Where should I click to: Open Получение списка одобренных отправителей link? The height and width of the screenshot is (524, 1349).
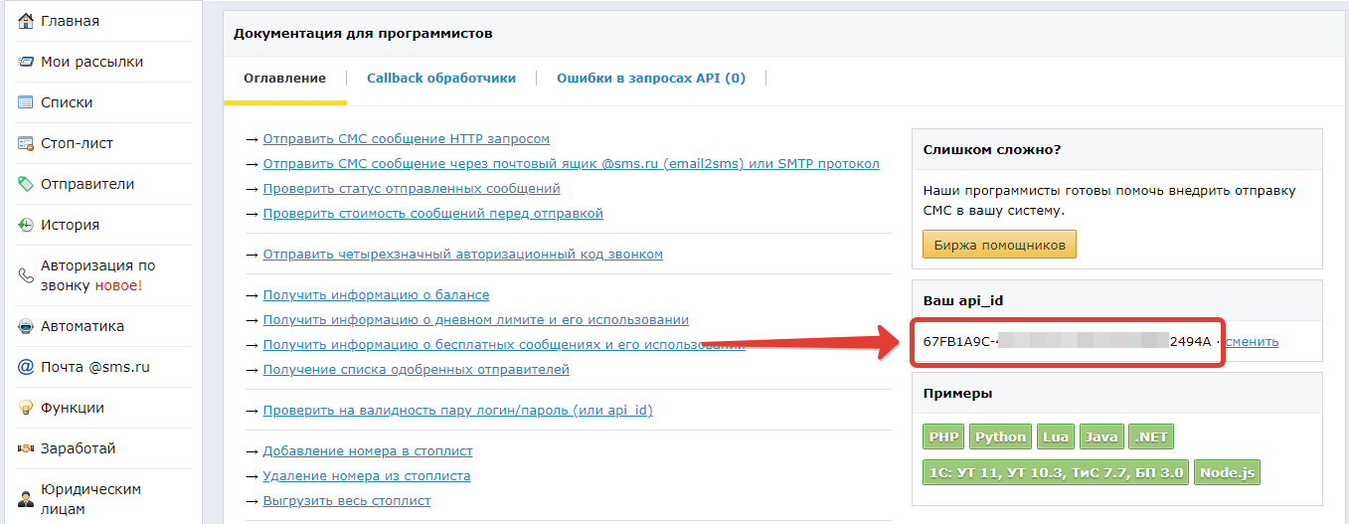[416, 370]
